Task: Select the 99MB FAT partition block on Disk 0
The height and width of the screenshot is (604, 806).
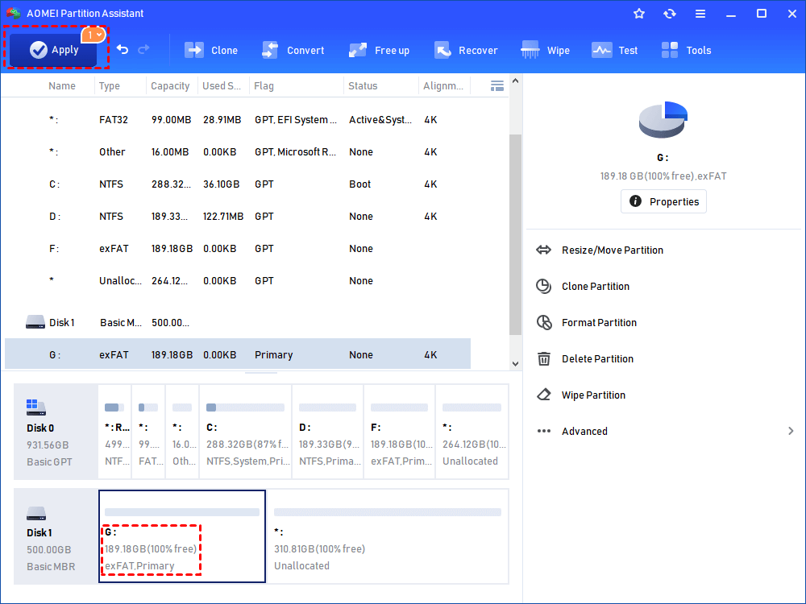Action: click(x=148, y=432)
